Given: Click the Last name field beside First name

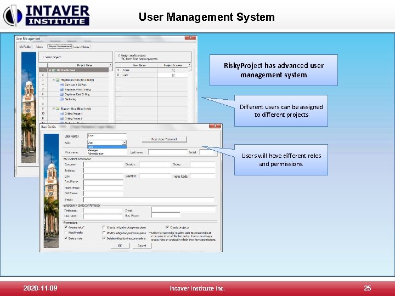Looking at the screenshot, I should coord(168,152).
